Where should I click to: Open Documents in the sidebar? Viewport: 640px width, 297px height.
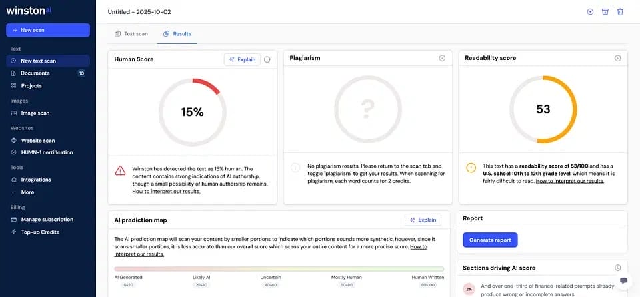[x=35, y=73]
